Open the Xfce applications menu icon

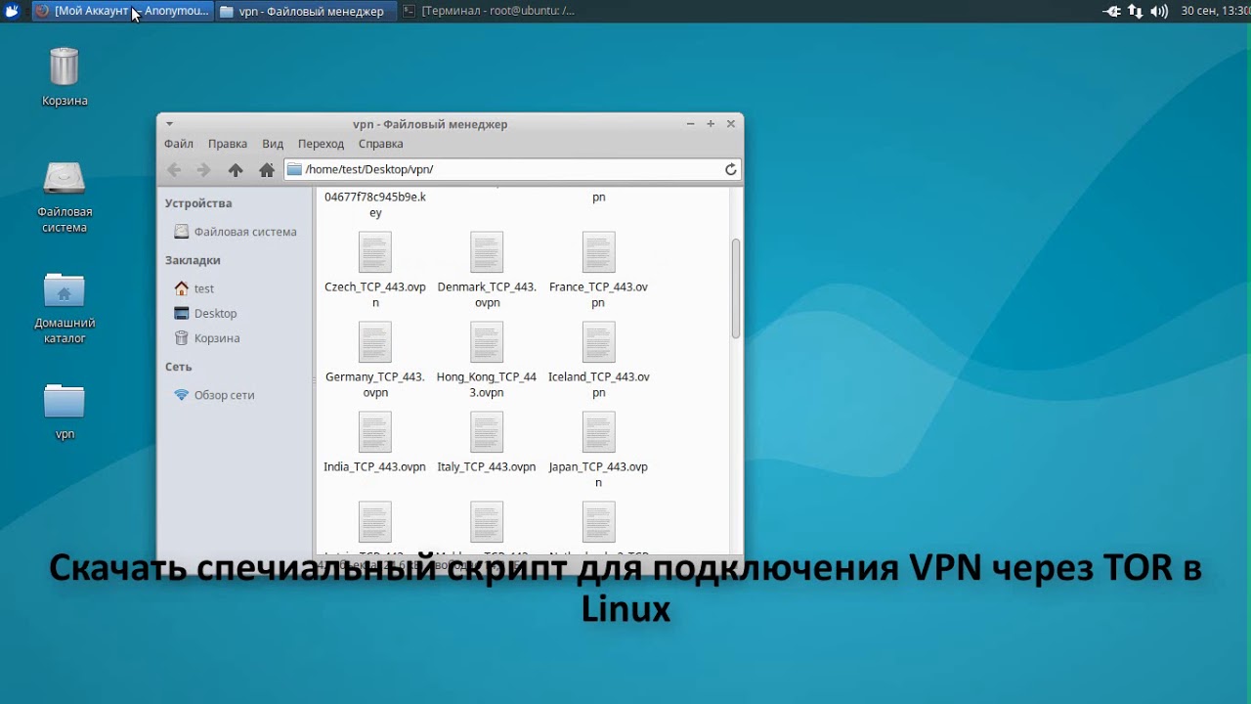click(x=12, y=11)
